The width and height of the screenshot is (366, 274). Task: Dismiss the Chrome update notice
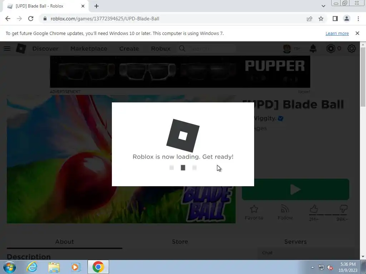coord(357,33)
